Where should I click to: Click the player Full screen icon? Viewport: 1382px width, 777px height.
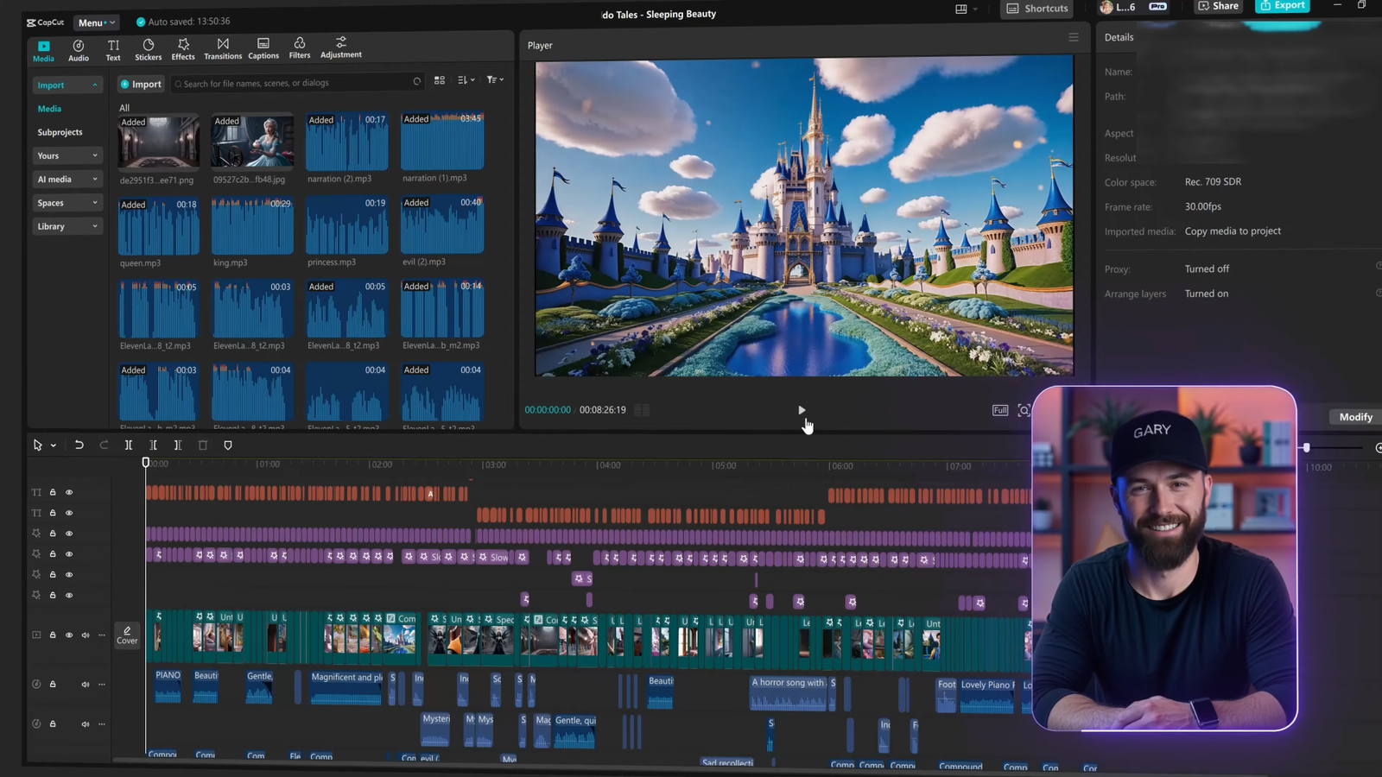(x=1000, y=410)
